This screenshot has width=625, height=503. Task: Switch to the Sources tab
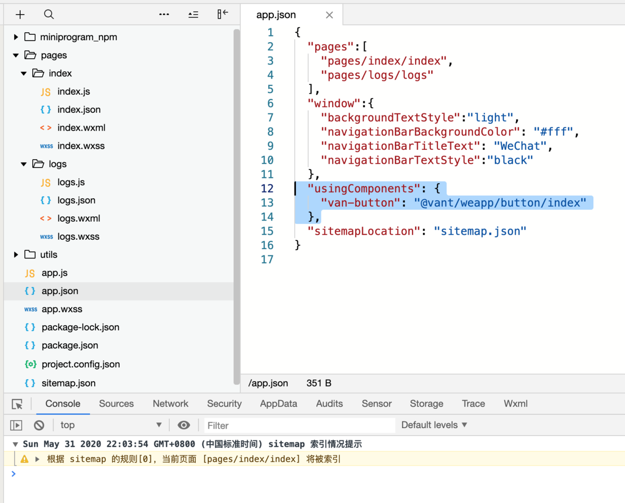tap(116, 404)
